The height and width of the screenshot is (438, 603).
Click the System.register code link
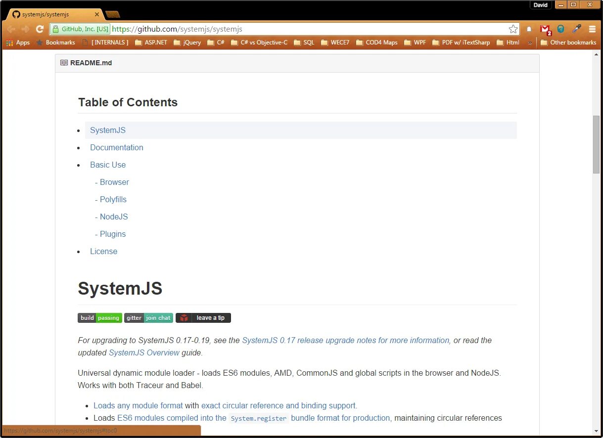pos(259,418)
